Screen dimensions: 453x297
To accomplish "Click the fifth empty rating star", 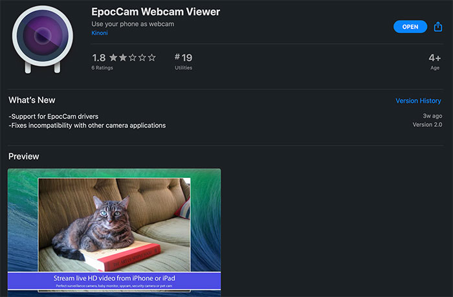I will point(151,58).
